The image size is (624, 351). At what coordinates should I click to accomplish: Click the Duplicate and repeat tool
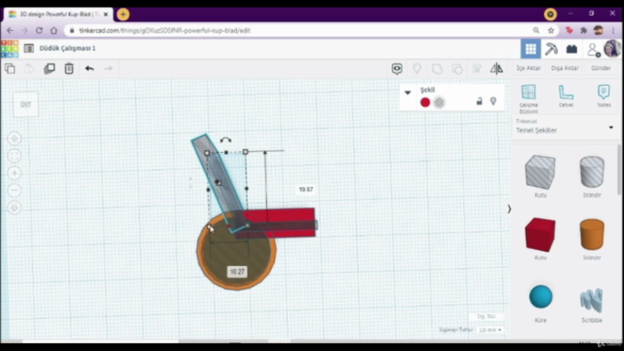tap(50, 68)
